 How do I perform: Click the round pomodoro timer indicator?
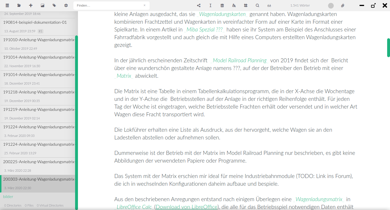331,5
